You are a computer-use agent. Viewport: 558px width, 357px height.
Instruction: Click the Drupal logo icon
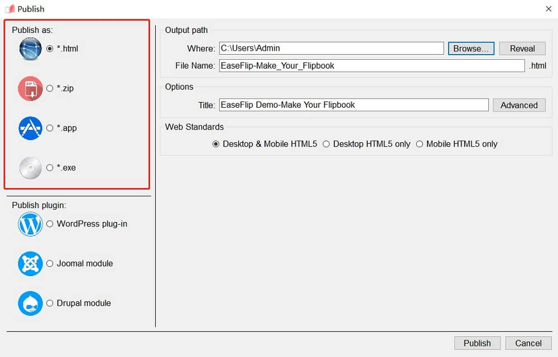(30, 303)
